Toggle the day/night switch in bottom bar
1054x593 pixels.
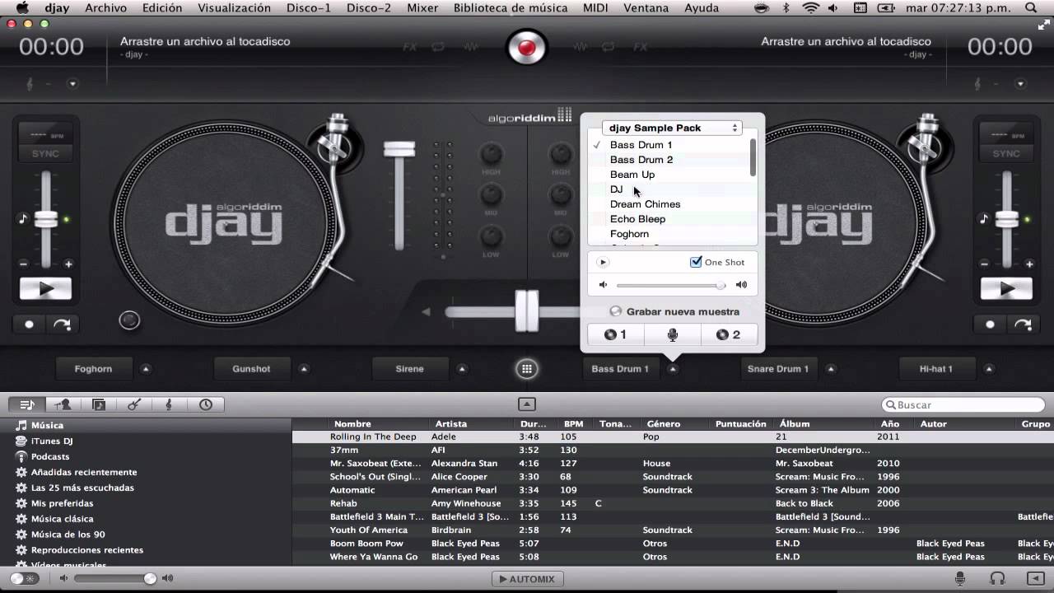click(24, 579)
